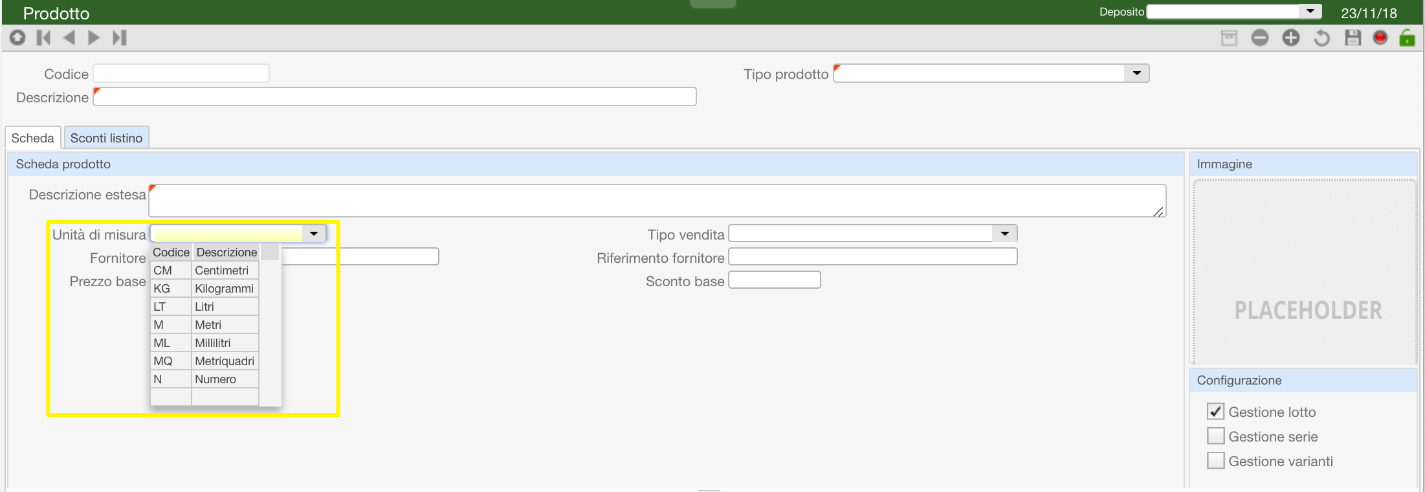
Task: Enable the Gestione serie checkbox
Action: click(x=1215, y=436)
